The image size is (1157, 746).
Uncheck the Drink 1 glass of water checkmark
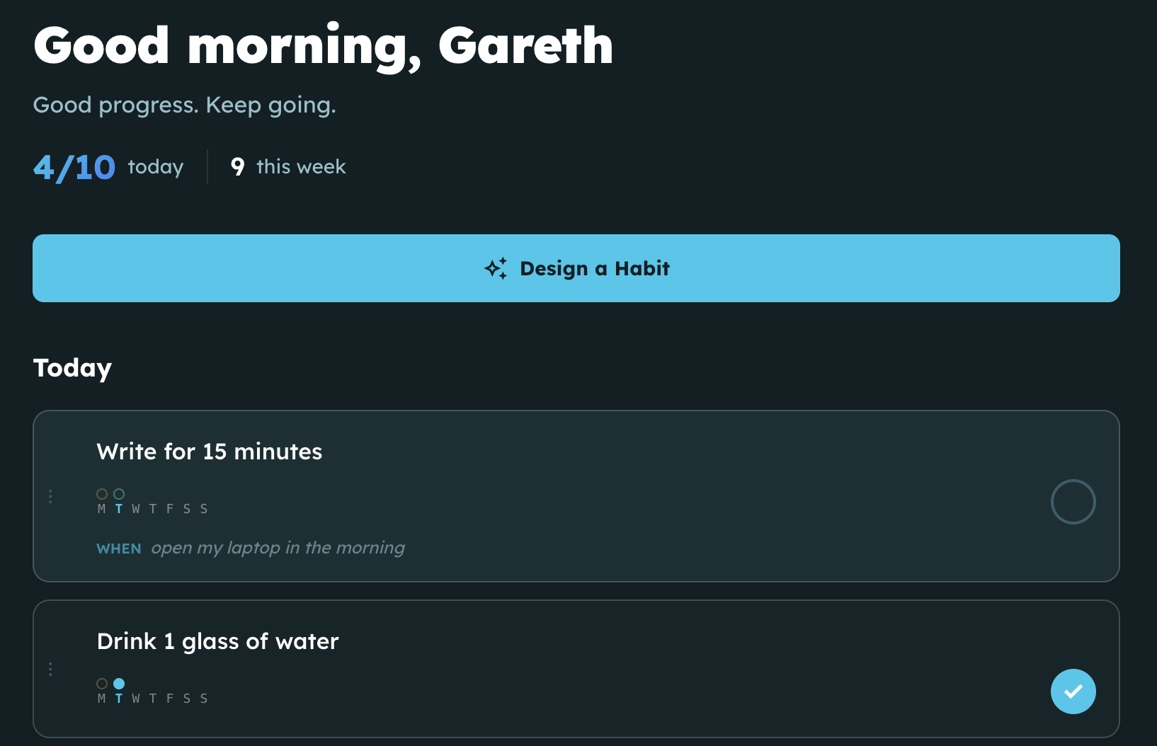coord(1073,692)
